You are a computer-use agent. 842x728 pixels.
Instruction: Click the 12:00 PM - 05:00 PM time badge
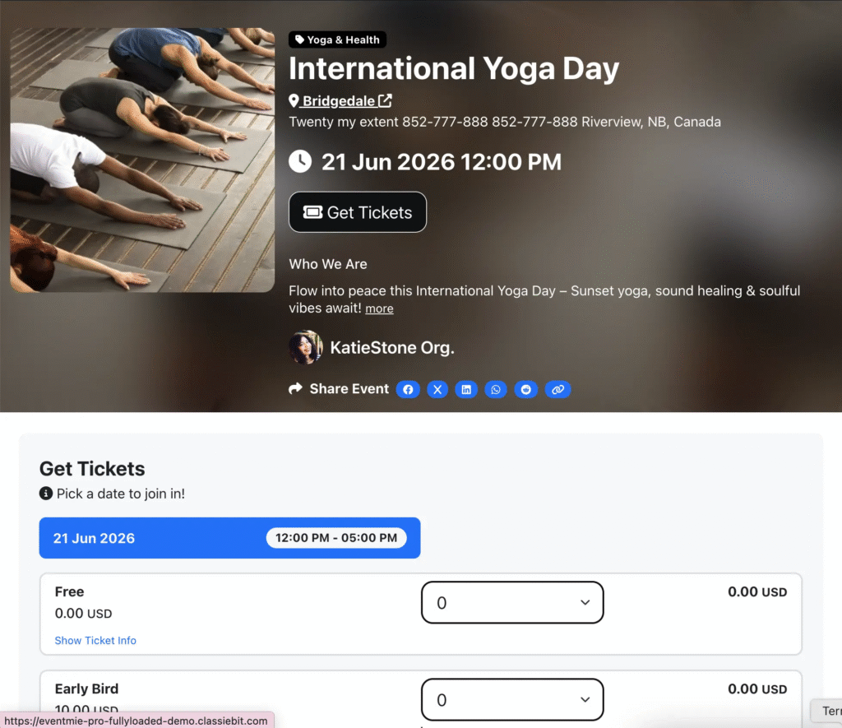coord(336,538)
